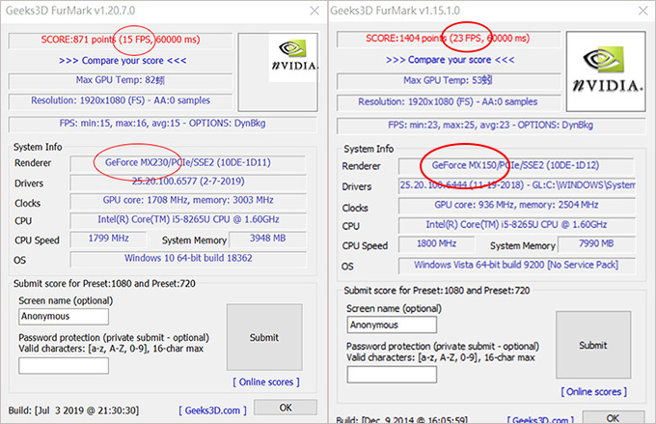The height and width of the screenshot is (424, 656).
Task: Click drivers value containing '(11-19-2018)'
Action: tap(517, 184)
